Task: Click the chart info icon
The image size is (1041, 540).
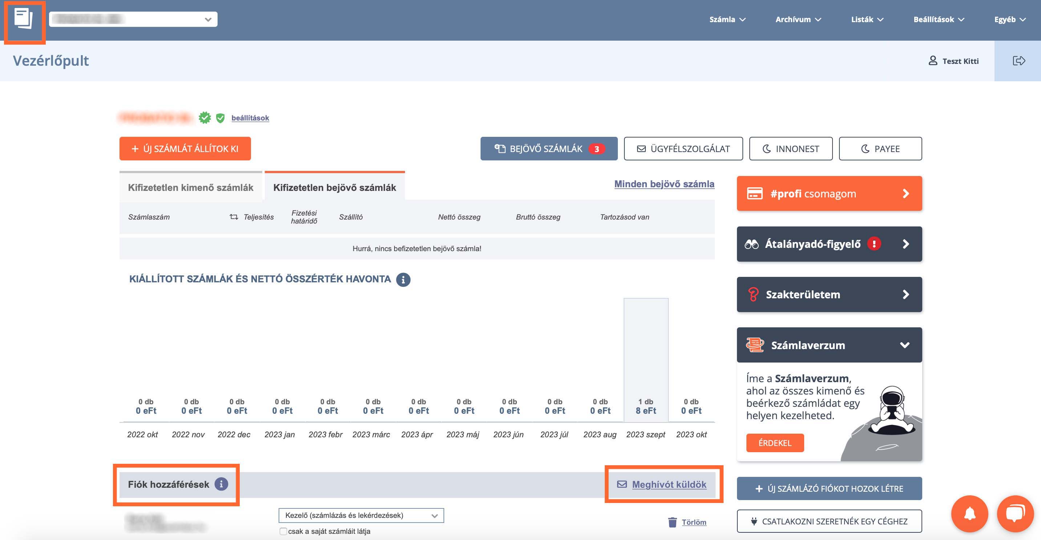Action: pos(403,279)
